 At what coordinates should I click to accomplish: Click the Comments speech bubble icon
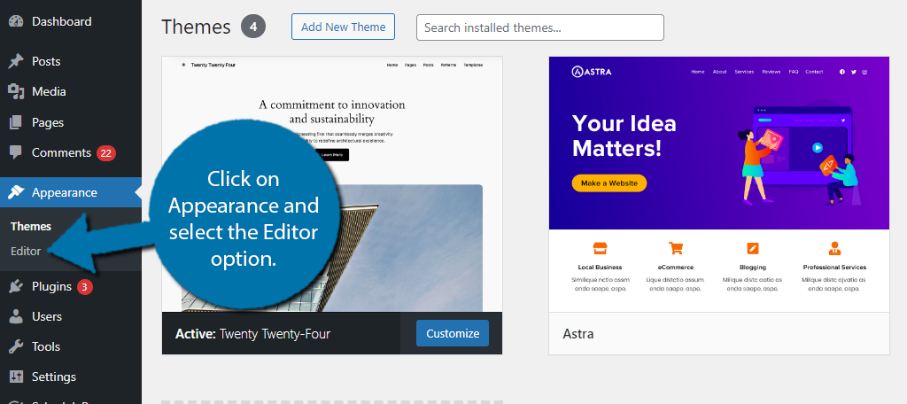[x=16, y=152]
